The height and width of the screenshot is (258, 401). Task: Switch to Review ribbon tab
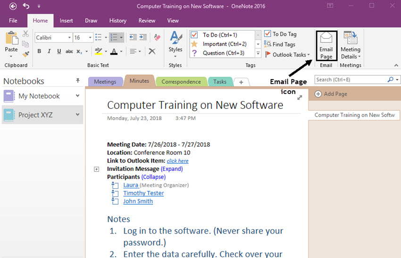click(x=147, y=21)
